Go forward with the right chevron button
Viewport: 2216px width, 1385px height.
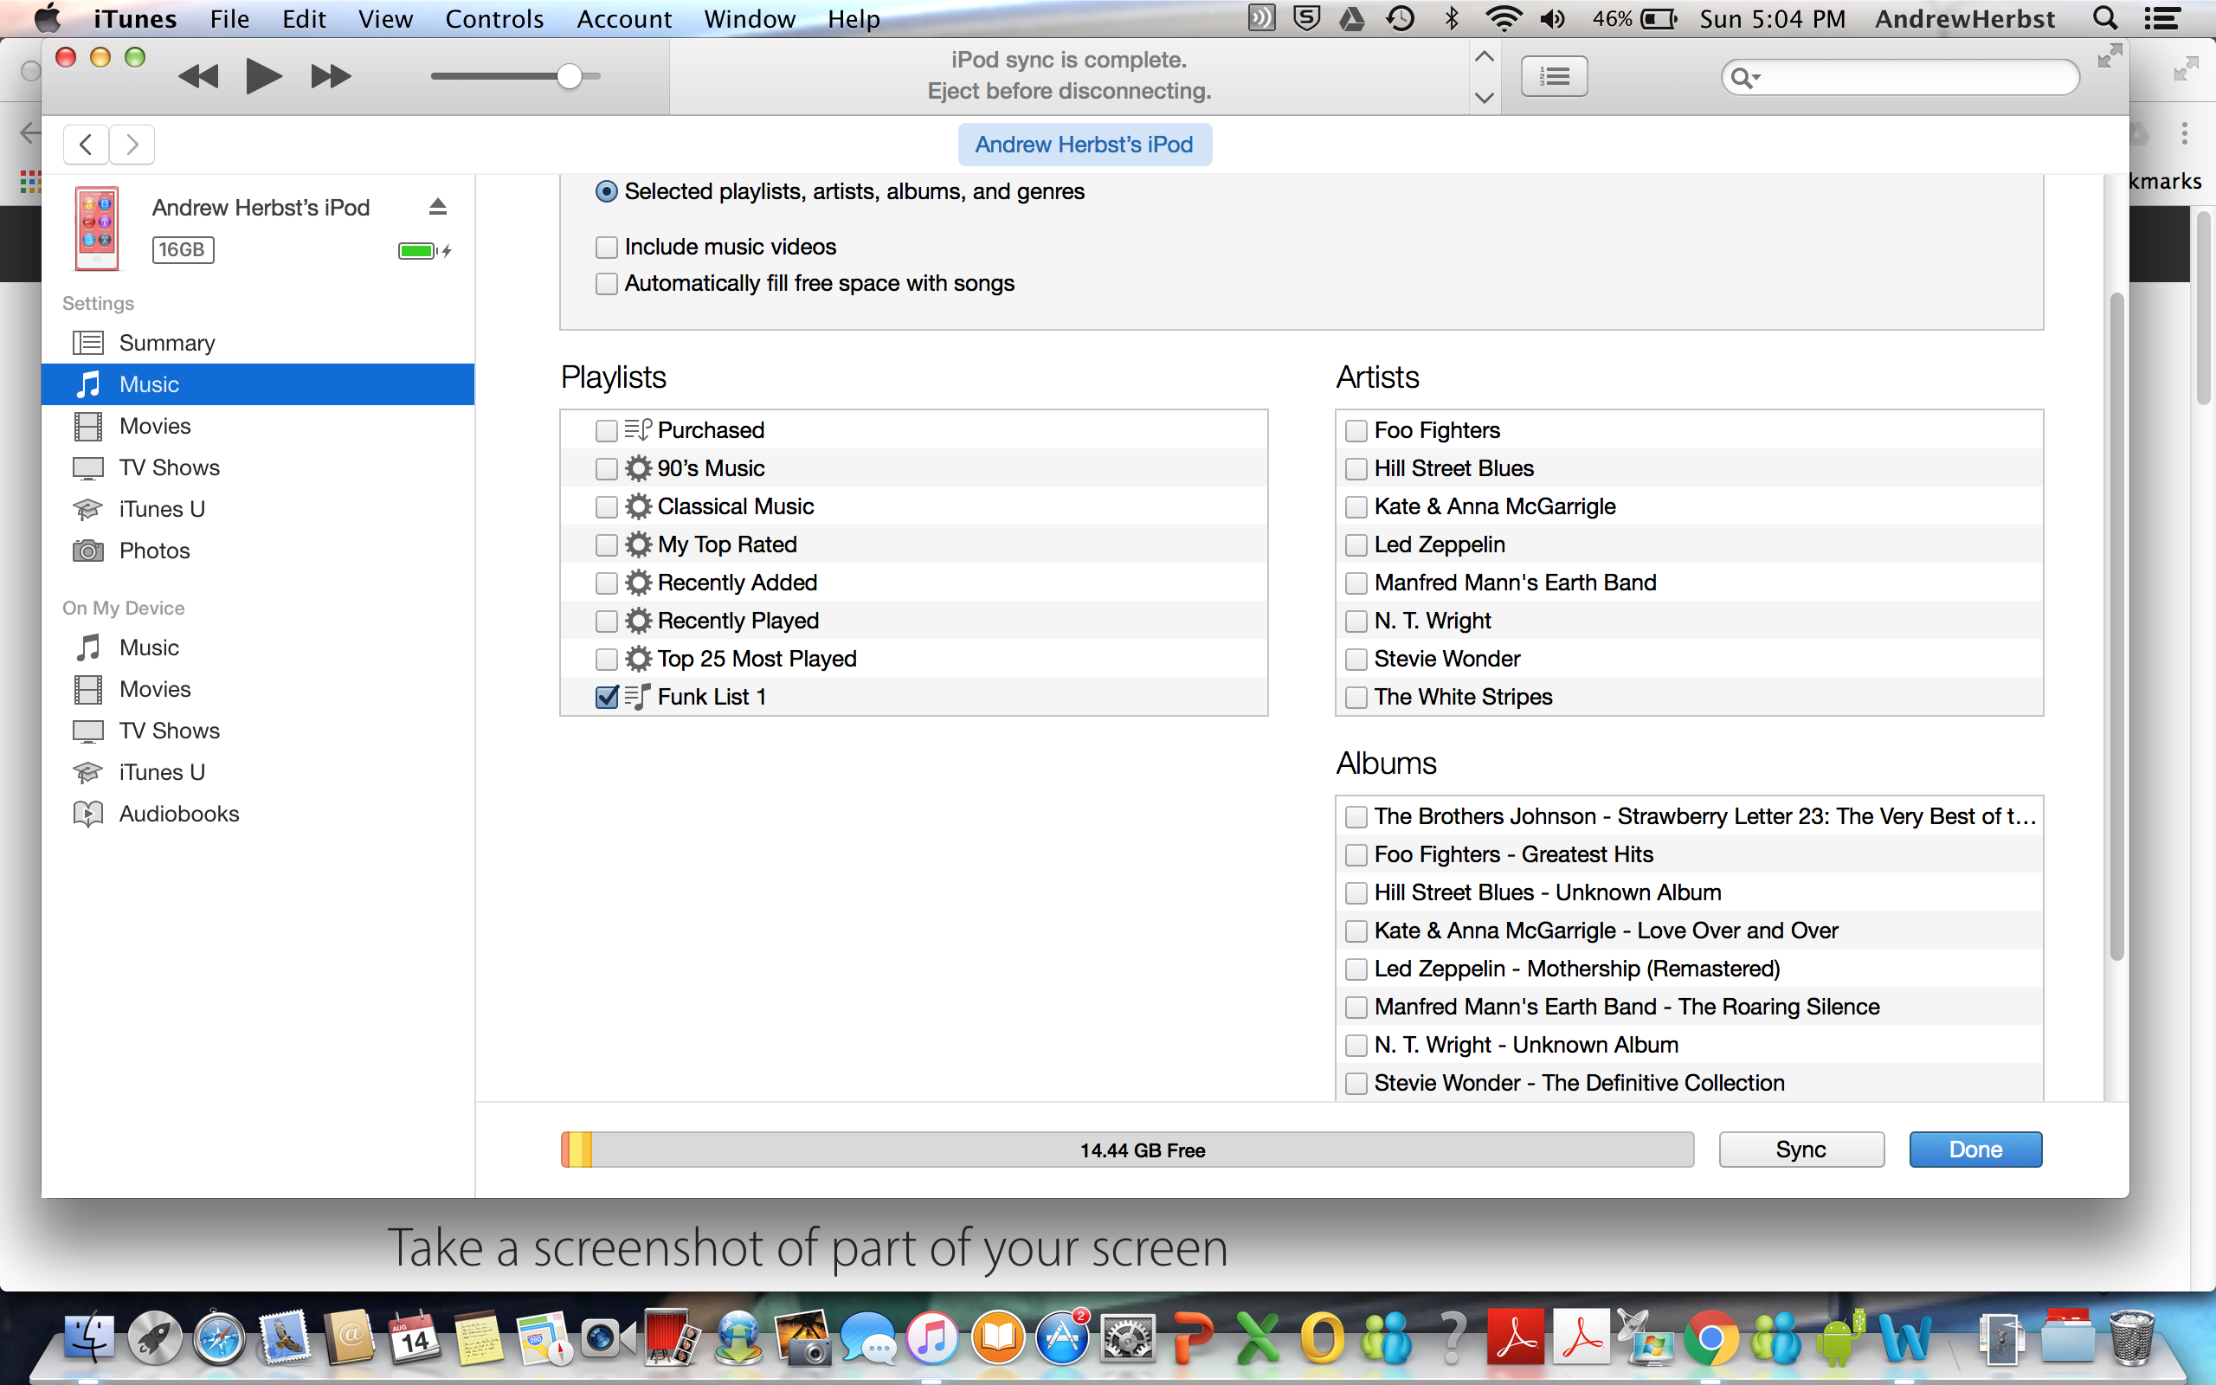point(132,145)
